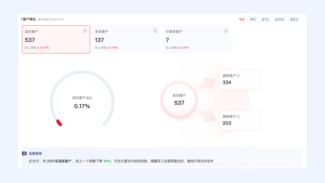This screenshot has height=183, width=325.
Task: Click the red bar icon before 客户转化 heading
Action: 21,19
